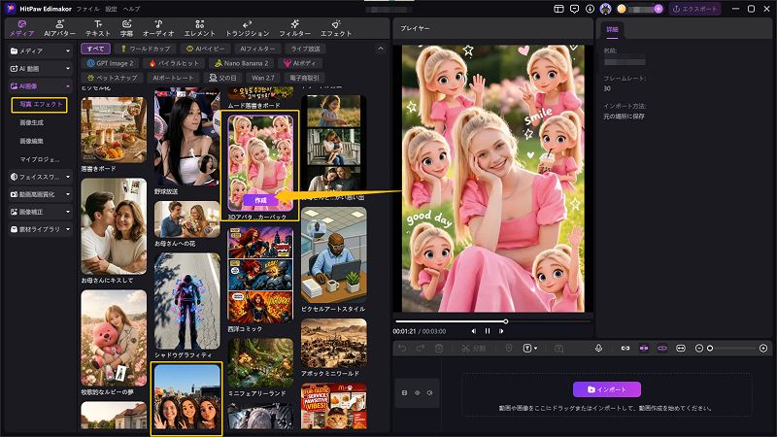This screenshot has width=777, height=437.
Task: Open the ファイル menu
Action: coord(87,9)
